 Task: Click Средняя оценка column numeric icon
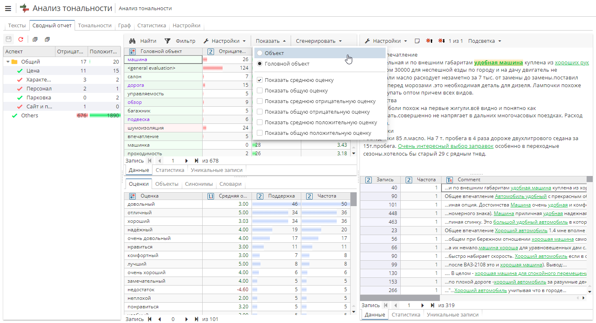tap(211, 196)
